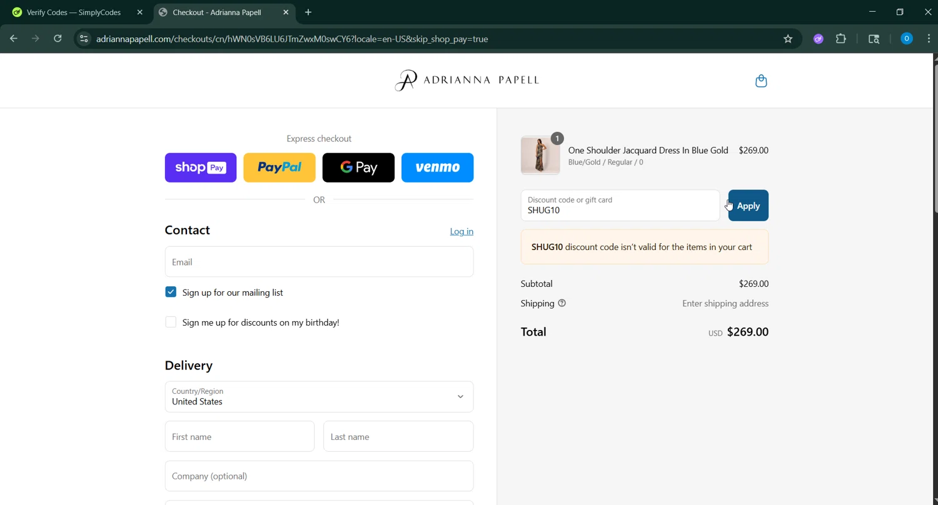
Task: Open the shopping bag cart icon
Action: (x=761, y=81)
